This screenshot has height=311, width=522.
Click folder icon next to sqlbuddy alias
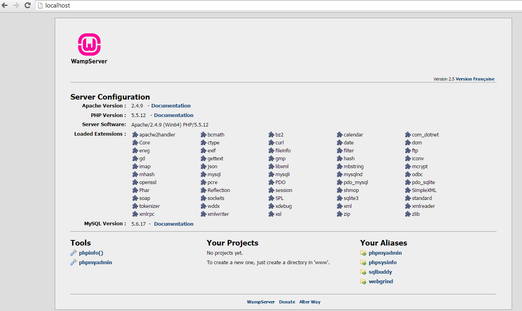pyautogui.click(x=363, y=272)
